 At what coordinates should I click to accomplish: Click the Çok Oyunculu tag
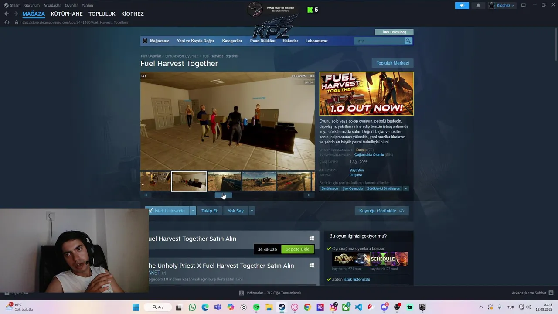click(x=353, y=188)
